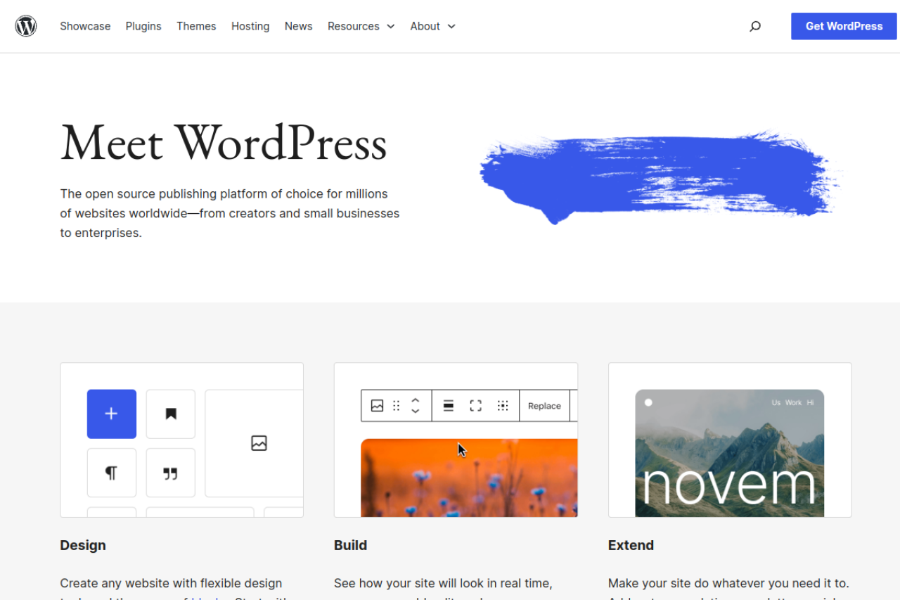Viewport: 900px width, 600px height.
Task: Click the align toolbar icon
Action: [449, 406]
